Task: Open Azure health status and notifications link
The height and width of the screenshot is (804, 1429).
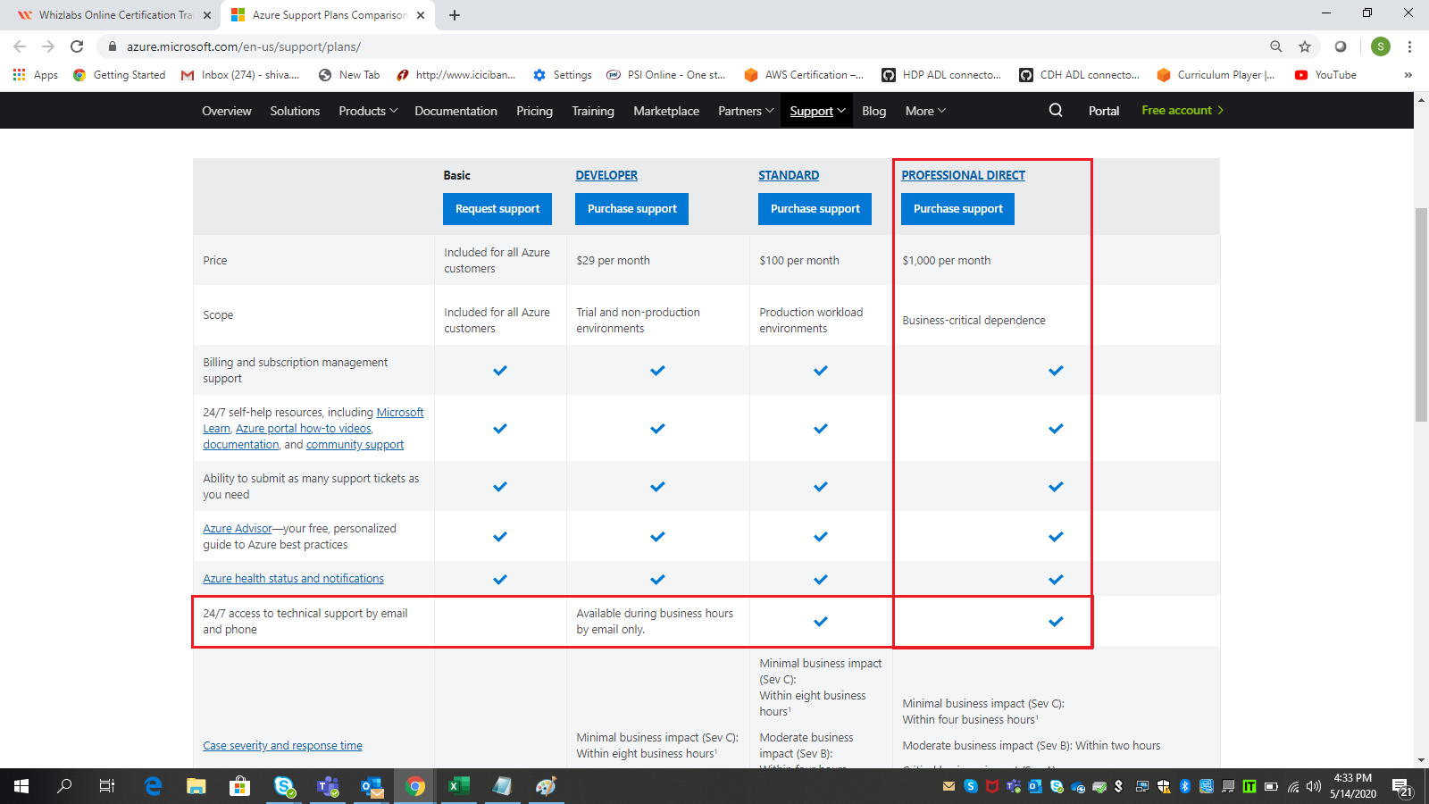Action: pos(293,579)
